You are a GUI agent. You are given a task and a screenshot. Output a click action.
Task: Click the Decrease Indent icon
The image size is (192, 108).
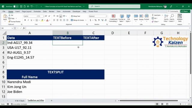[64, 20]
